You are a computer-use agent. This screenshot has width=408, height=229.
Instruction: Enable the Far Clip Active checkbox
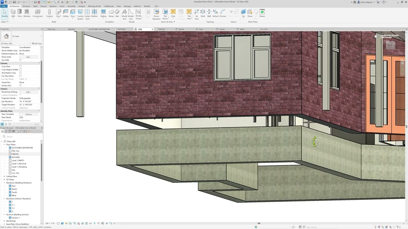21,76
